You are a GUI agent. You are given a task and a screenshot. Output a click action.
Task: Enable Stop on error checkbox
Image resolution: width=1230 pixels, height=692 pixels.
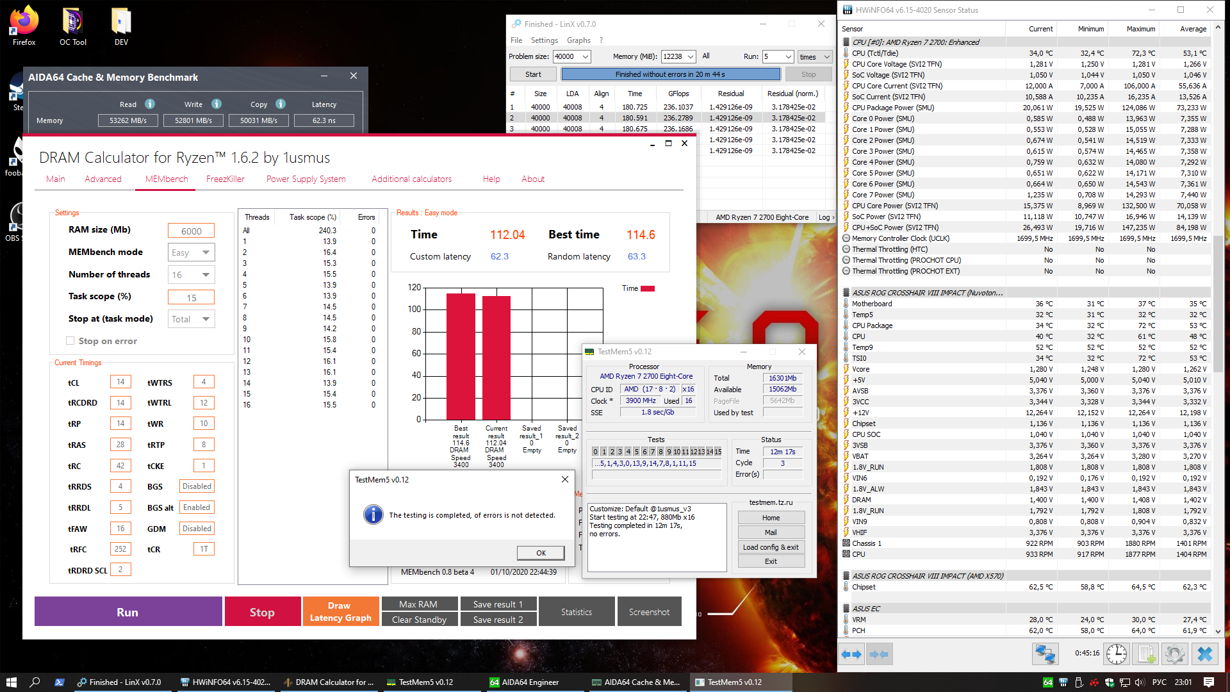click(70, 341)
